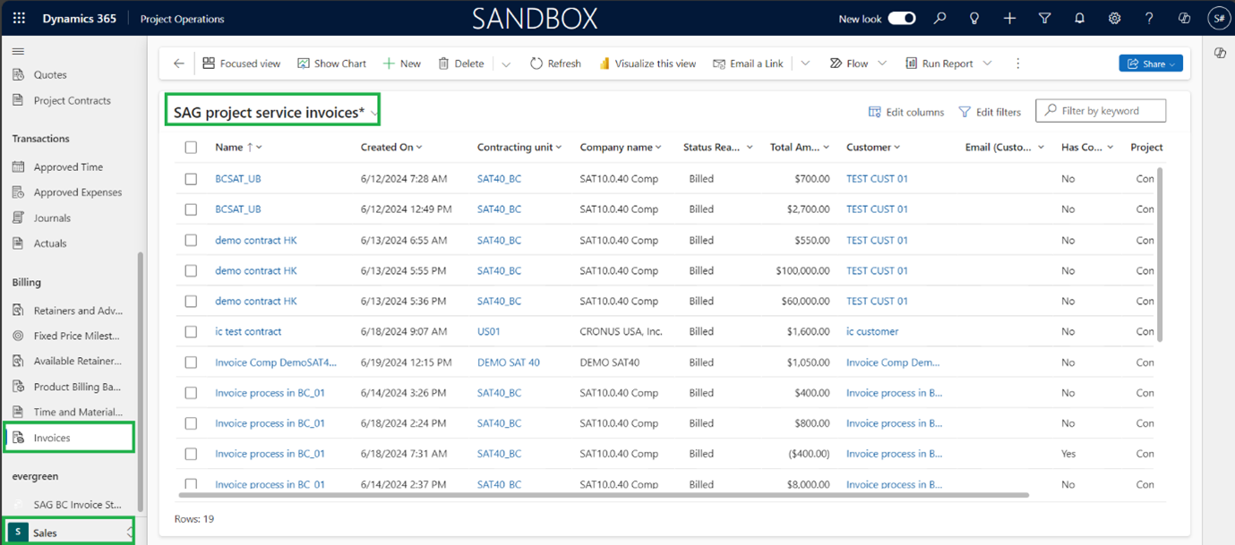Toggle the New look switch

[902, 18]
